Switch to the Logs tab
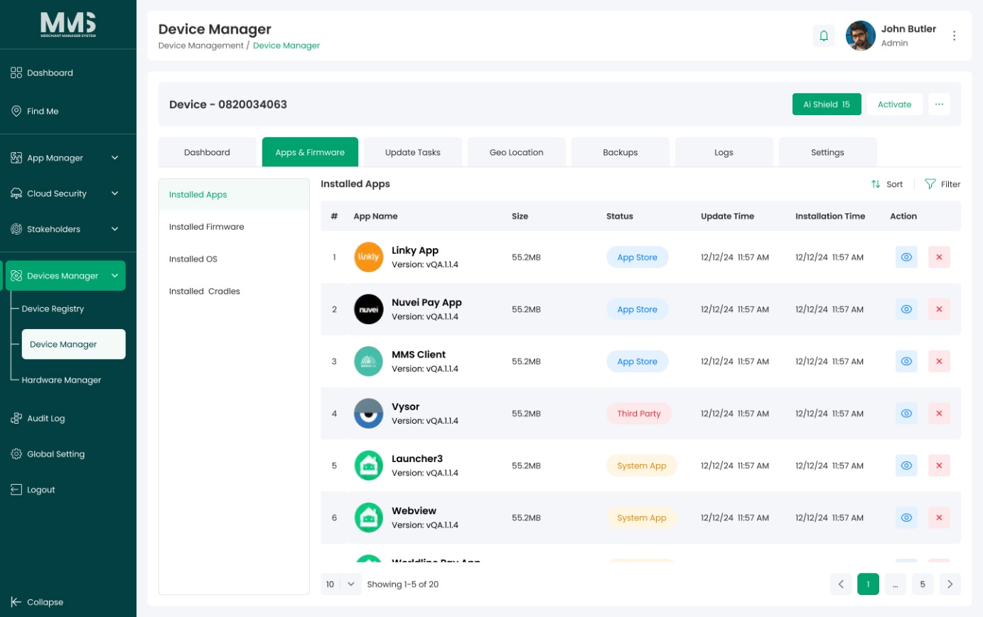This screenshot has height=617, width=983. [724, 152]
